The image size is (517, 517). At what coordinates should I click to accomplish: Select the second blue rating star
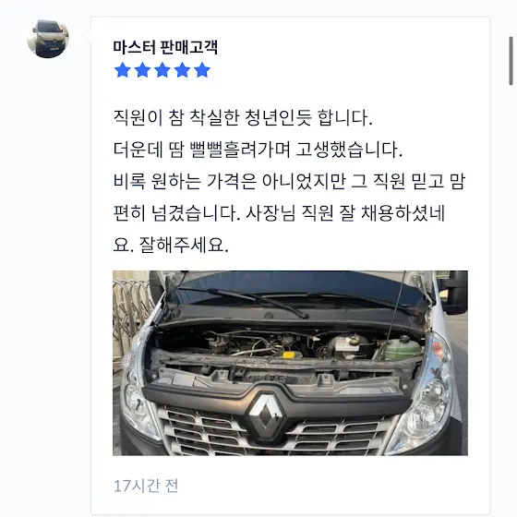click(142, 70)
